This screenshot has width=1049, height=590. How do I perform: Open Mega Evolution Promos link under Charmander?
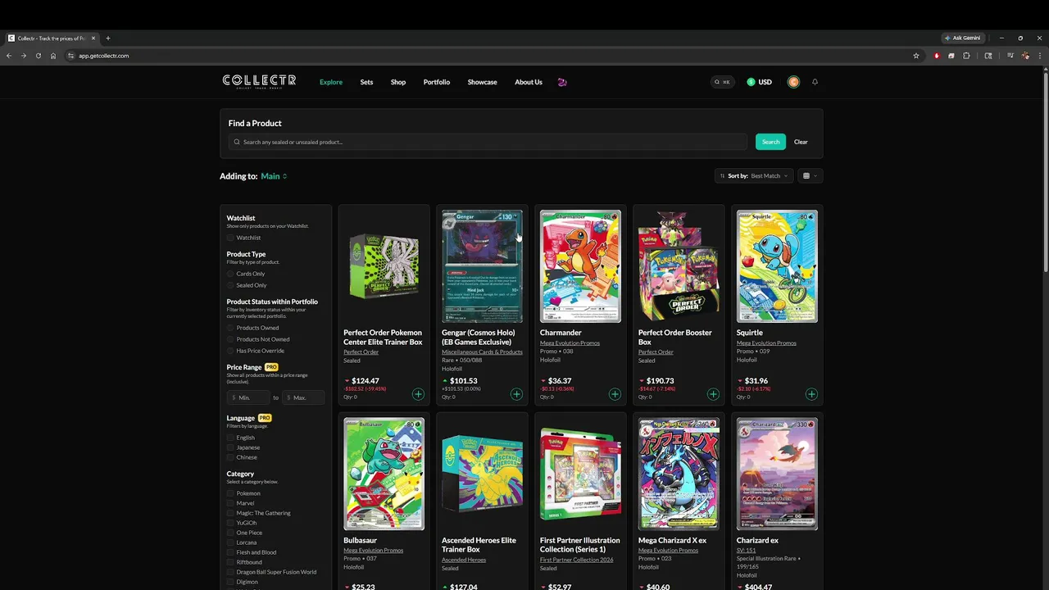[x=570, y=343]
